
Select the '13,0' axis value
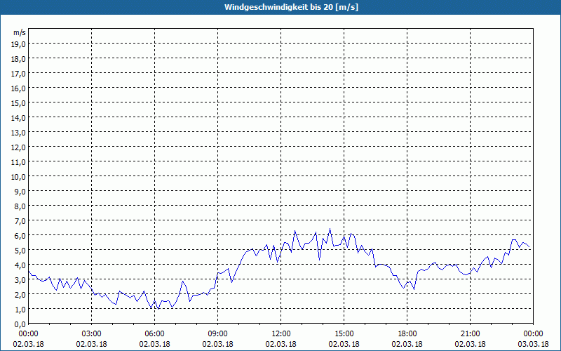[19, 133]
